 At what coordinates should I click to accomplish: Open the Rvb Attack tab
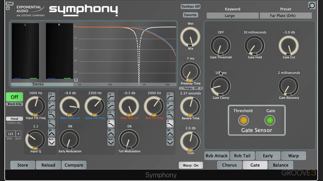coord(217,156)
